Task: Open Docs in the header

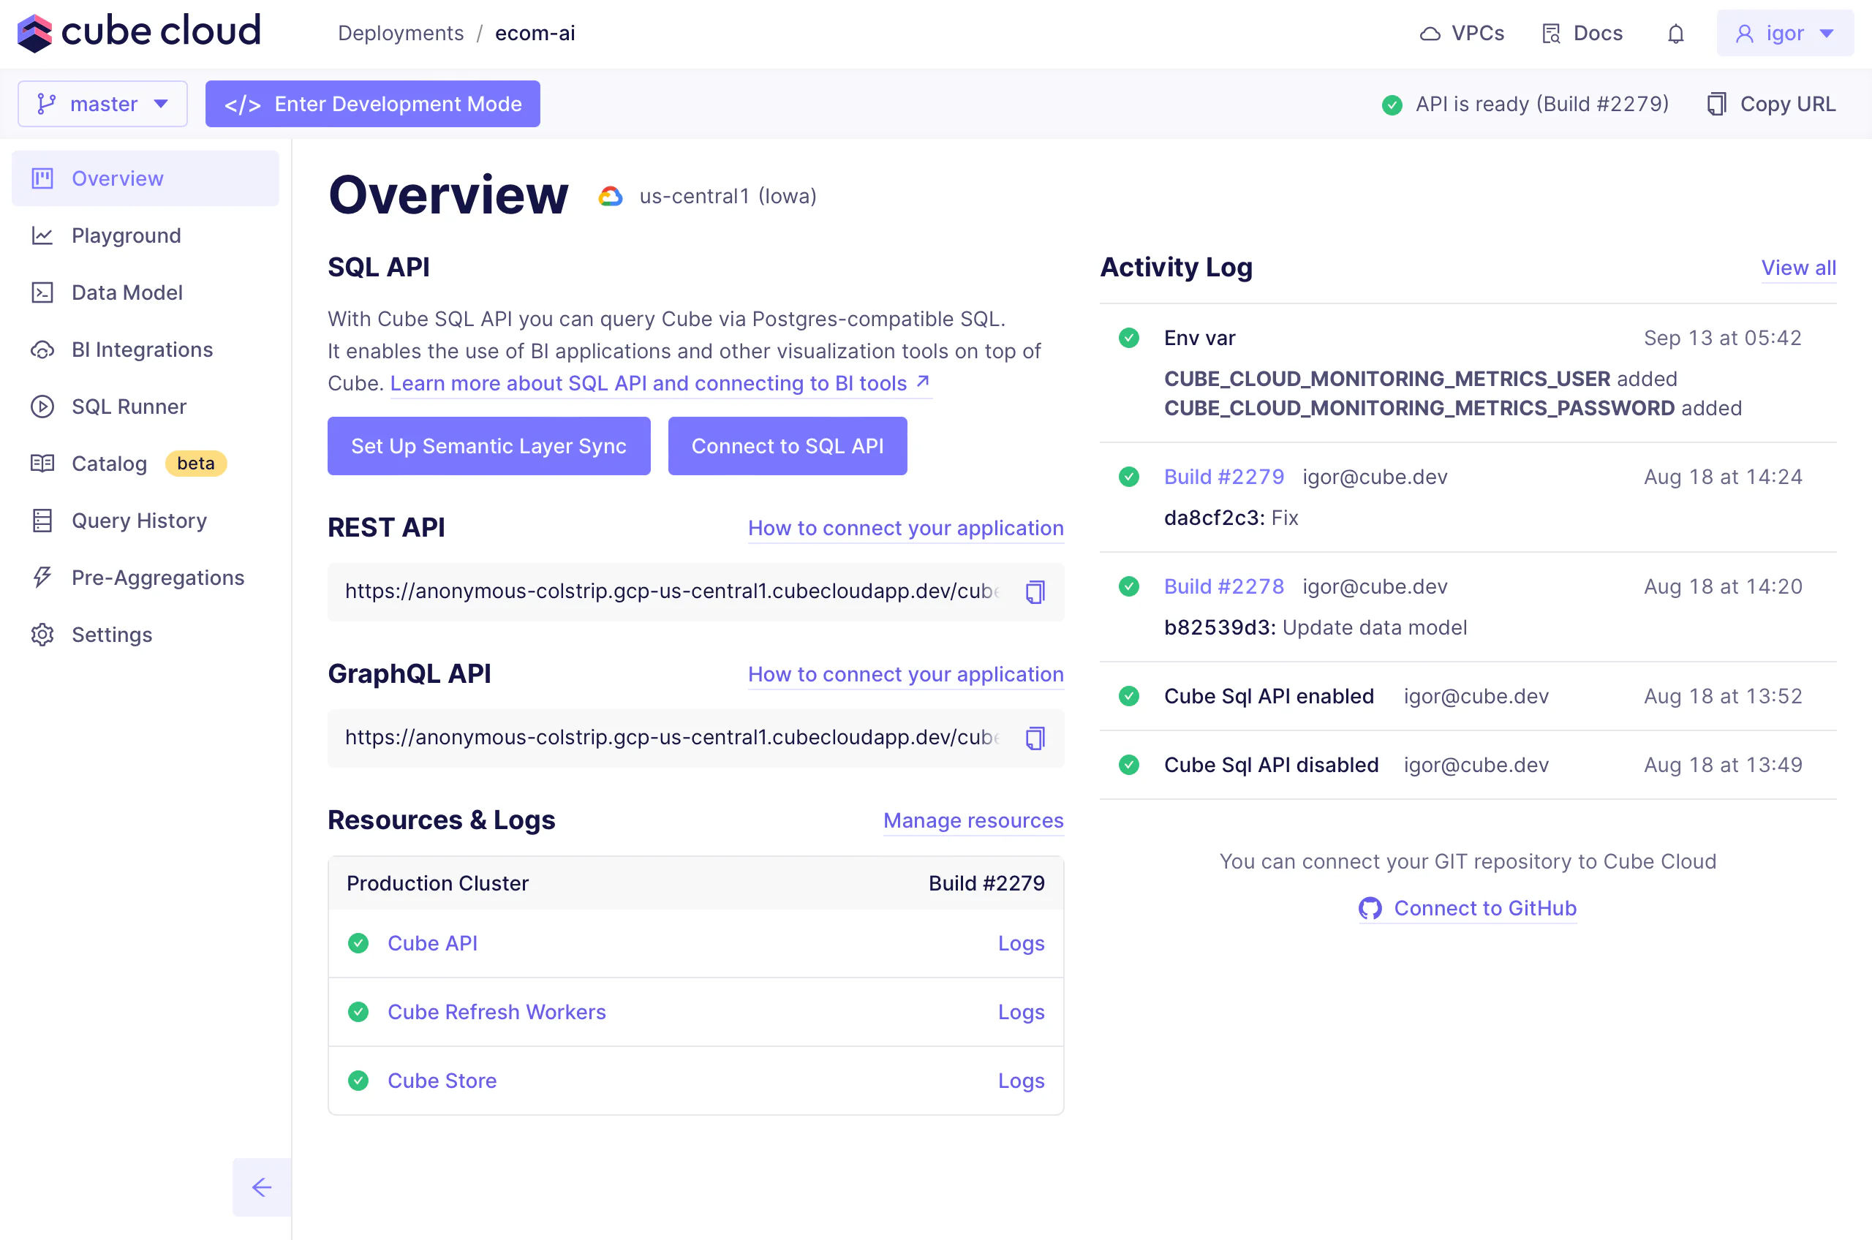Action: pyautogui.click(x=1582, y=33)
